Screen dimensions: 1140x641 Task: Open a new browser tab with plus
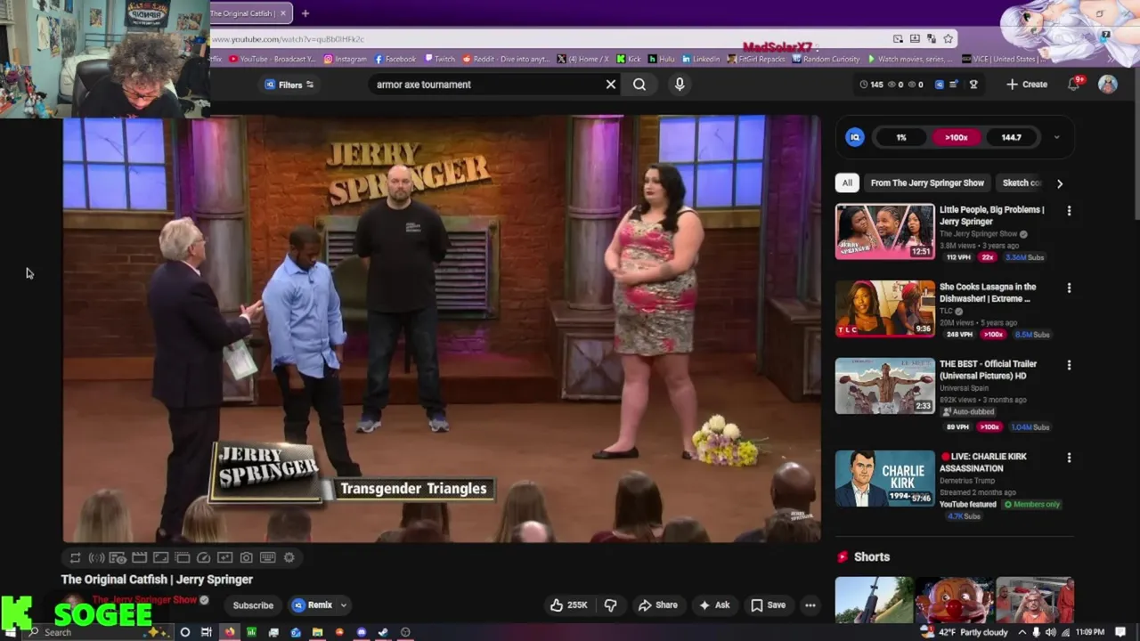[305, 13]
